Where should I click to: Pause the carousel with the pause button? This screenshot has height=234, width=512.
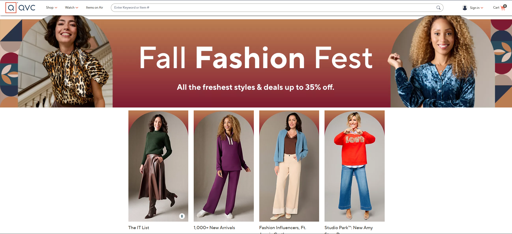[182, 216]
